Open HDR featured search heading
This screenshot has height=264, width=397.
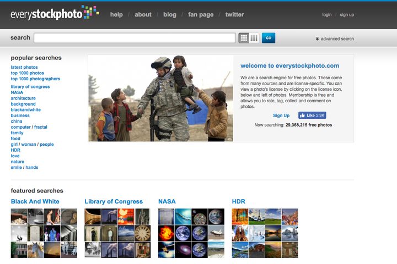point(239,202)
